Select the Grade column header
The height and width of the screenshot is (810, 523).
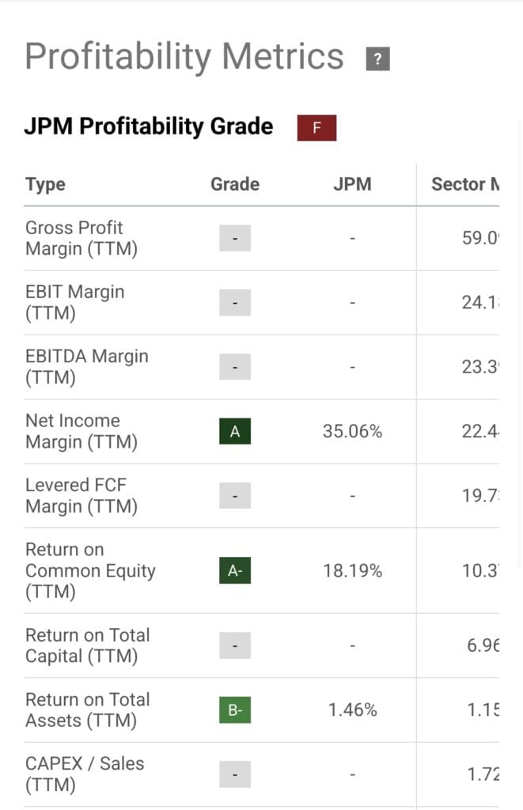[x=234, y=184]
